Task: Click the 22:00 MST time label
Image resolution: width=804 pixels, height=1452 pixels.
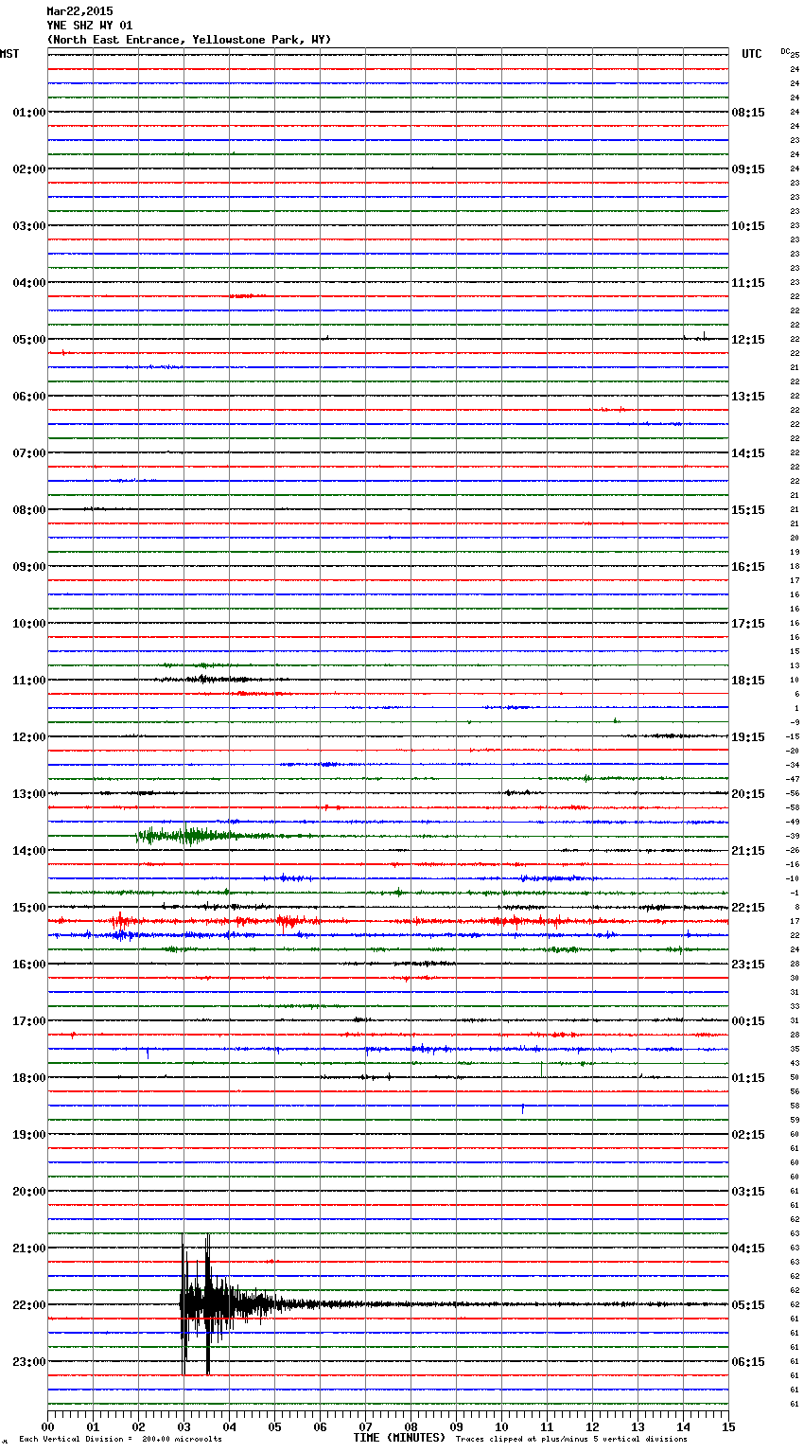Action: point(29,1305)
